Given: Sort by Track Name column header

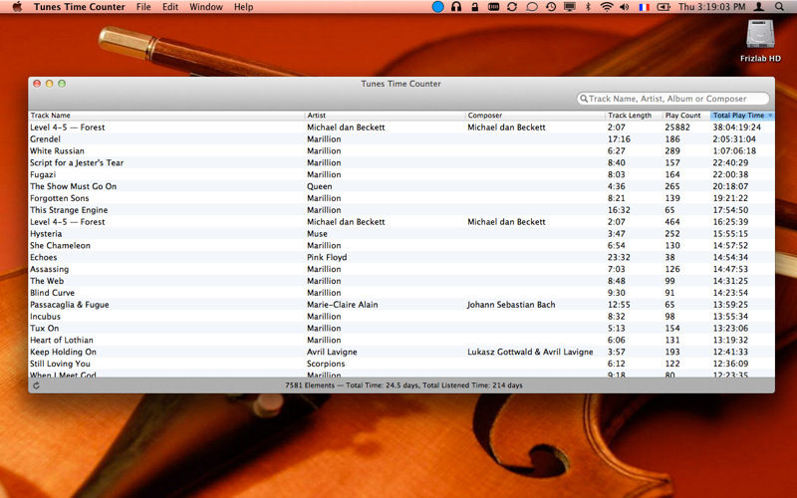Looking at the screenshot, I should click(x=166, y=116).
